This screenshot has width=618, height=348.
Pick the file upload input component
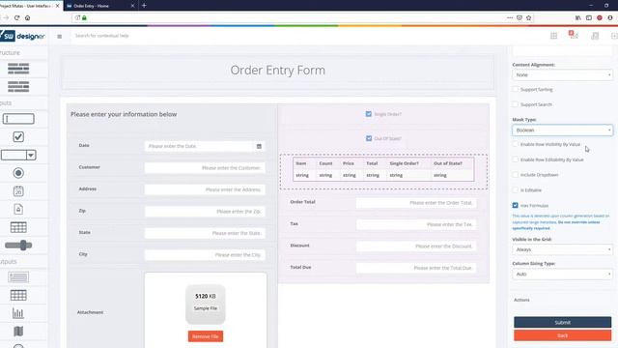click(18, 209)
